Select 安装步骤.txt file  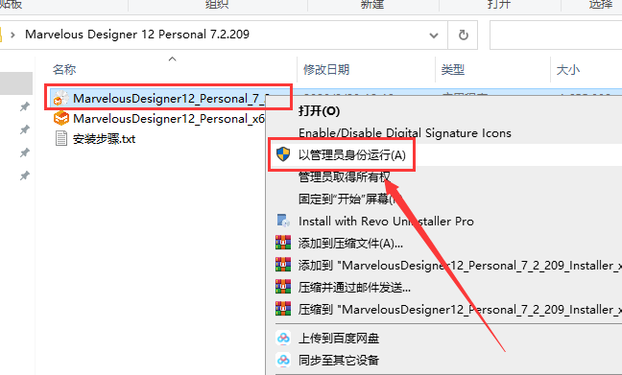(x=94, y=139)
